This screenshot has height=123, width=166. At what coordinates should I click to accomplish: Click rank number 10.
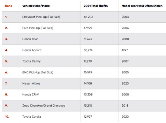pos(7,117)
